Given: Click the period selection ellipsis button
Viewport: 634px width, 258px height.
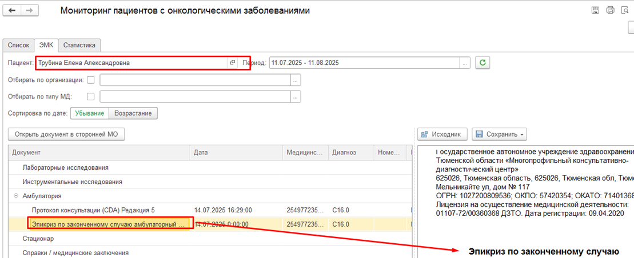Looking at the screenshot, I should tap(465, 63).
